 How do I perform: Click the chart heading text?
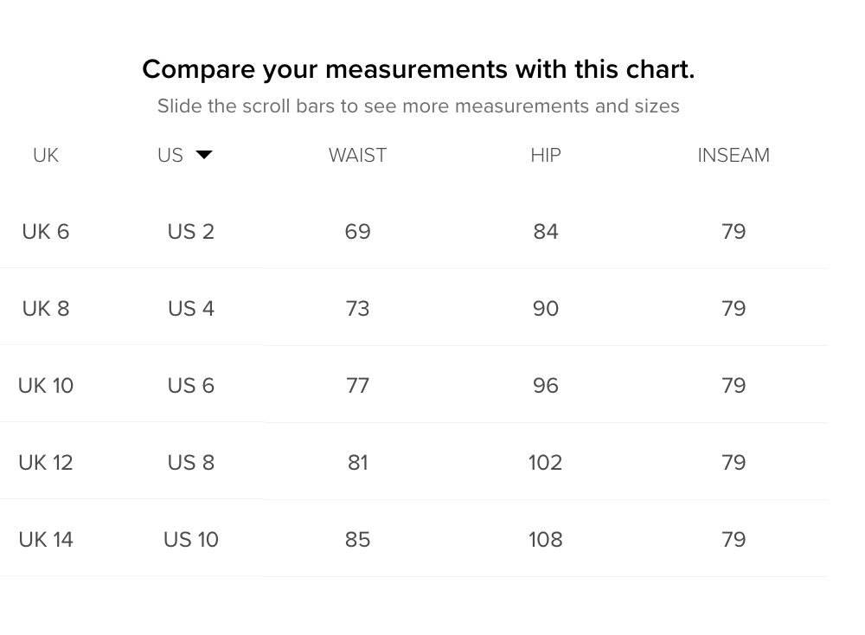pyautogui.click(x=418, y=70)
